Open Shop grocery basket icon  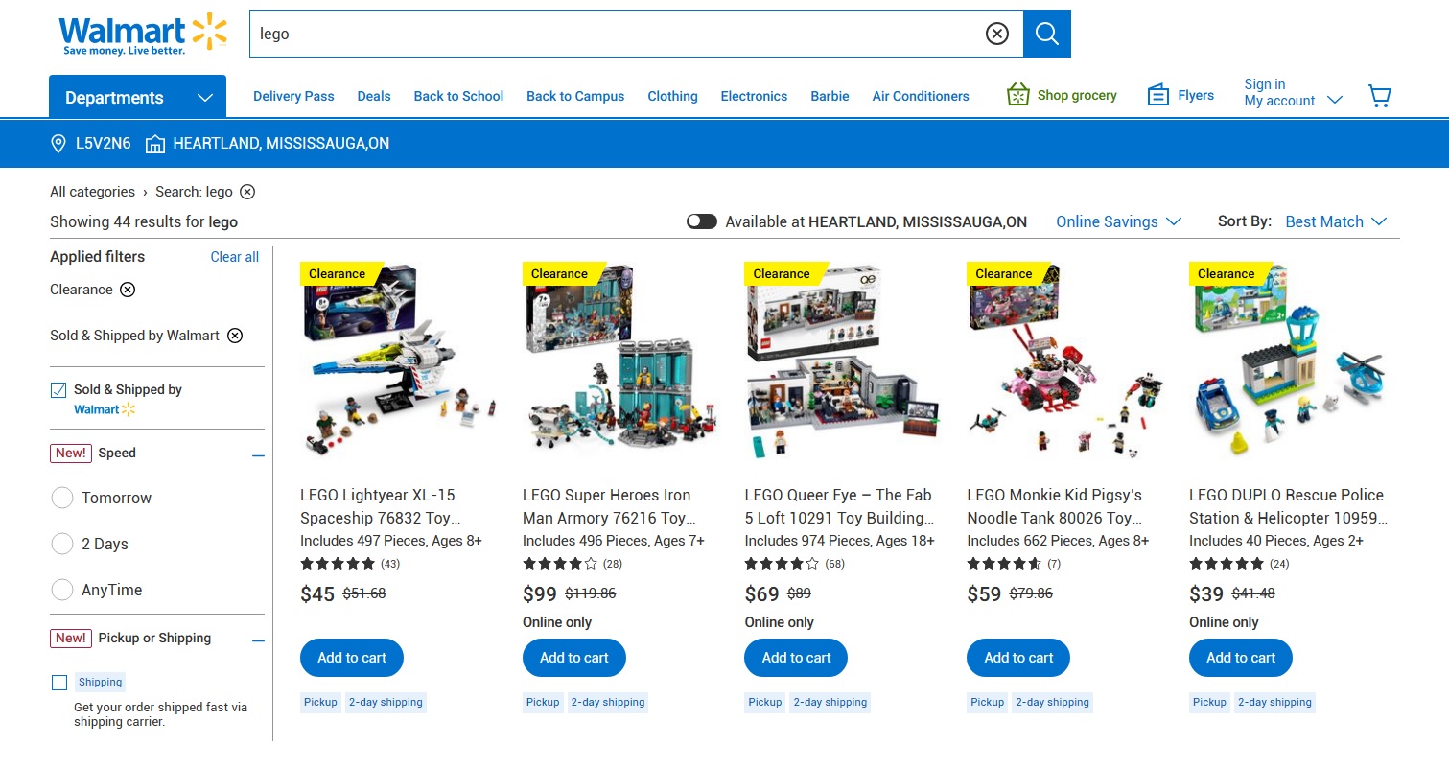tap(1017, 95)
